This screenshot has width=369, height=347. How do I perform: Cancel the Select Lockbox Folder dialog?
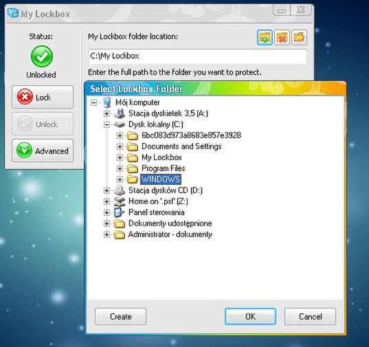pyautogui.click(x=310, y=317)
